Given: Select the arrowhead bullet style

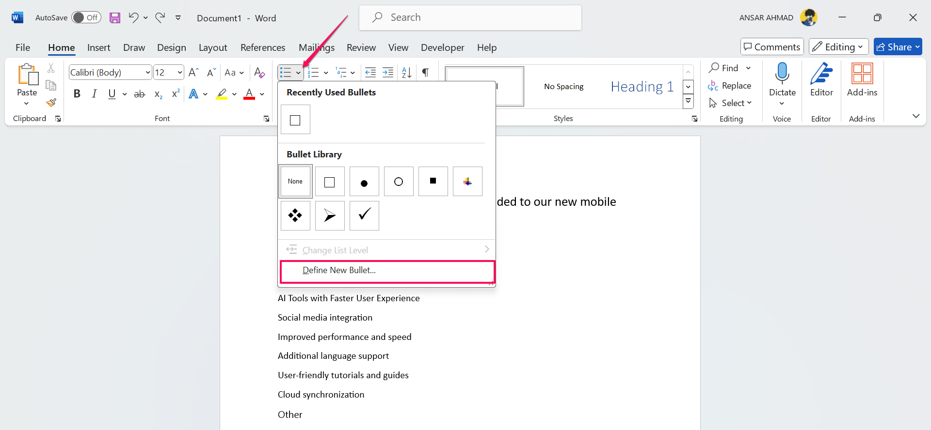Looking at the screenshot, I should (x=330, y=215).
